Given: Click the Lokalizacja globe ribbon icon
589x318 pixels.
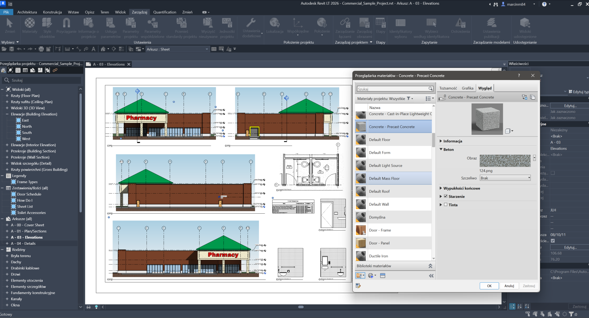Looking at the screenshot, I should pyautogui.click(x=275, y=25).
